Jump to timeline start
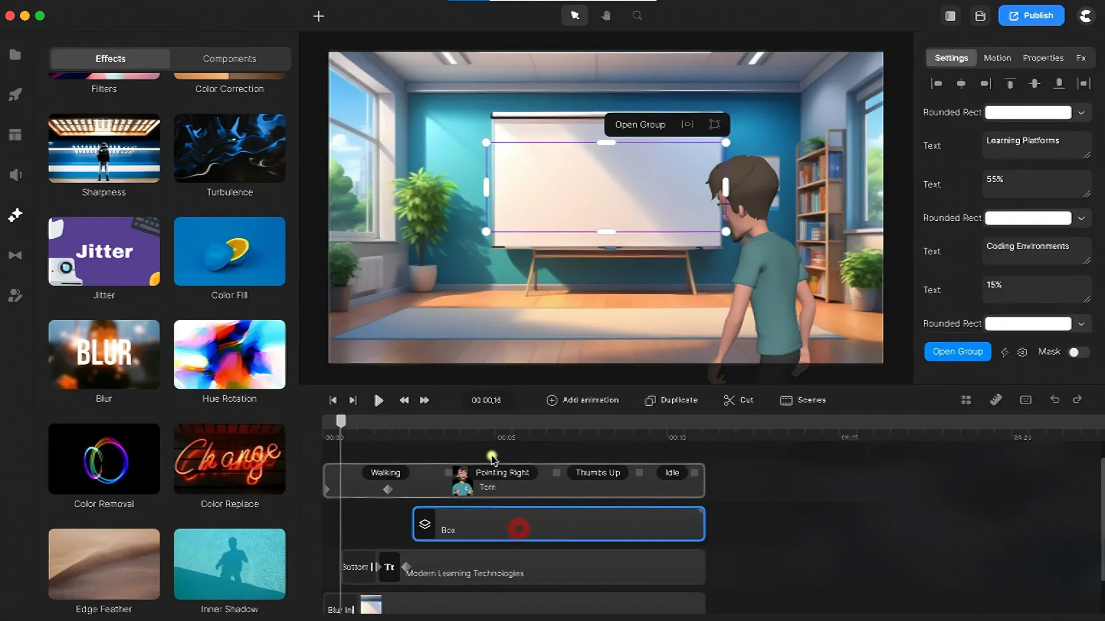 (333, 400)
